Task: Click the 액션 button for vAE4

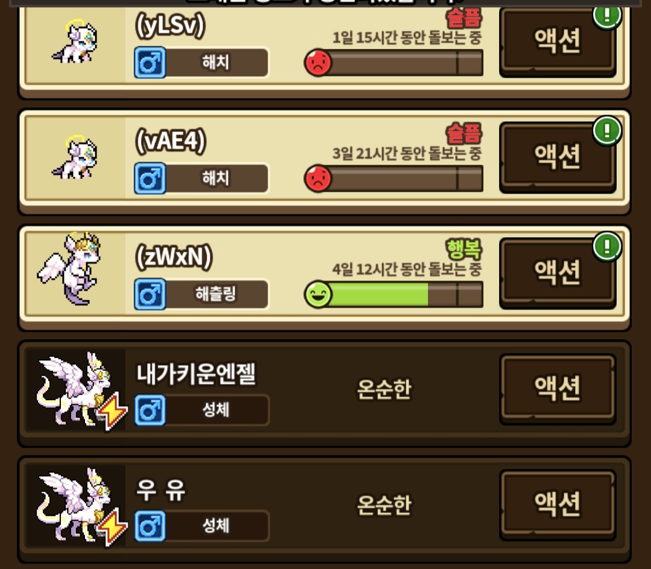Action: [557, 156]
